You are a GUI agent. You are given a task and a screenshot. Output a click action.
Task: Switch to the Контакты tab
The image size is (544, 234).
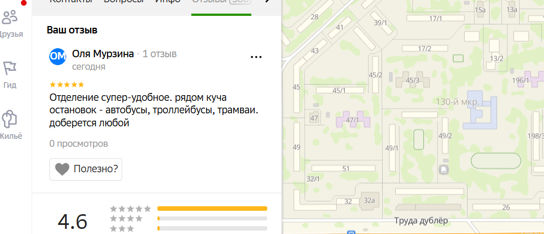pyautogui.click(x=71, y=2)
